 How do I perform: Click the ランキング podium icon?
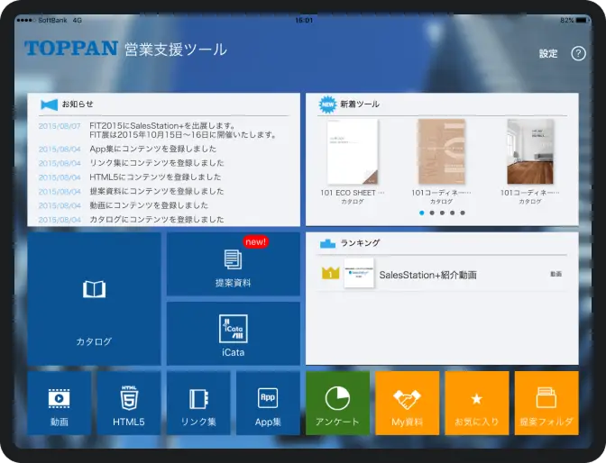(327, 244)
